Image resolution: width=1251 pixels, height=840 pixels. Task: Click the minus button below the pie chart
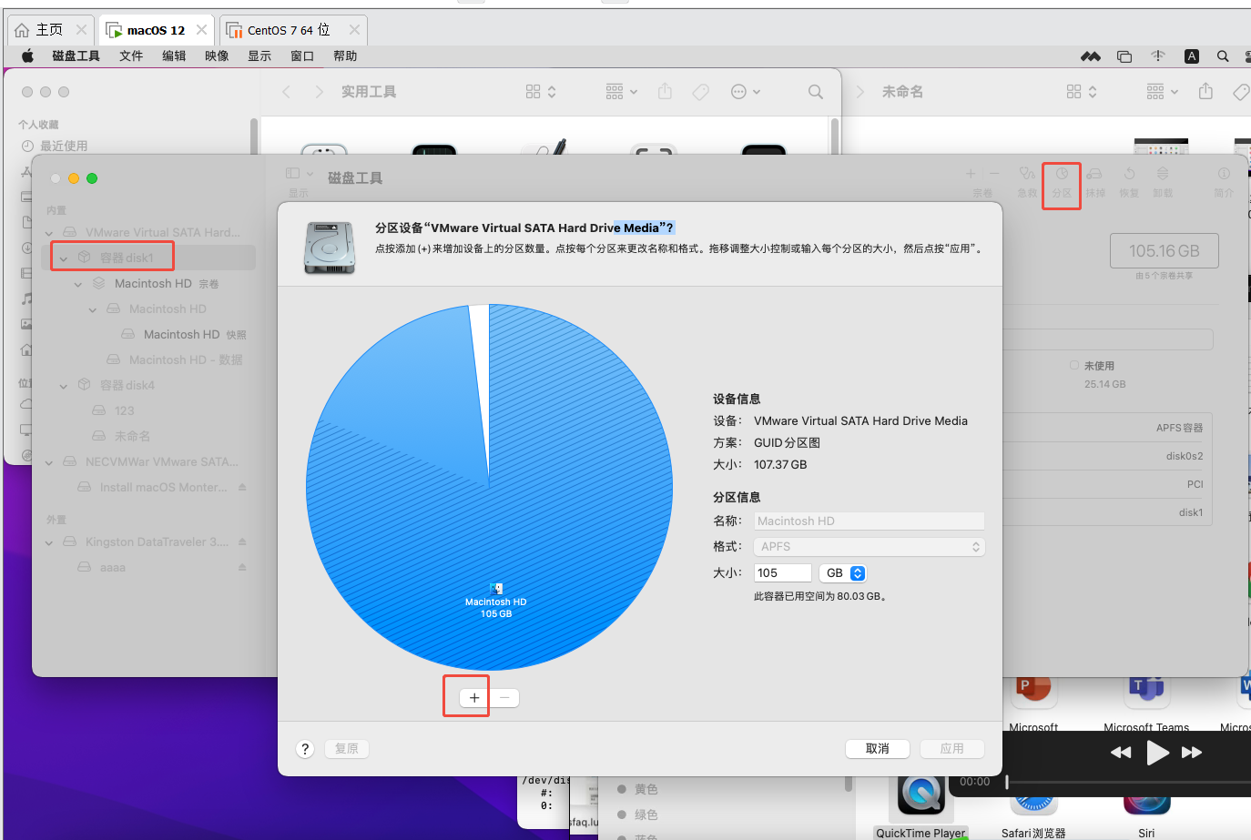coord(504,697)
